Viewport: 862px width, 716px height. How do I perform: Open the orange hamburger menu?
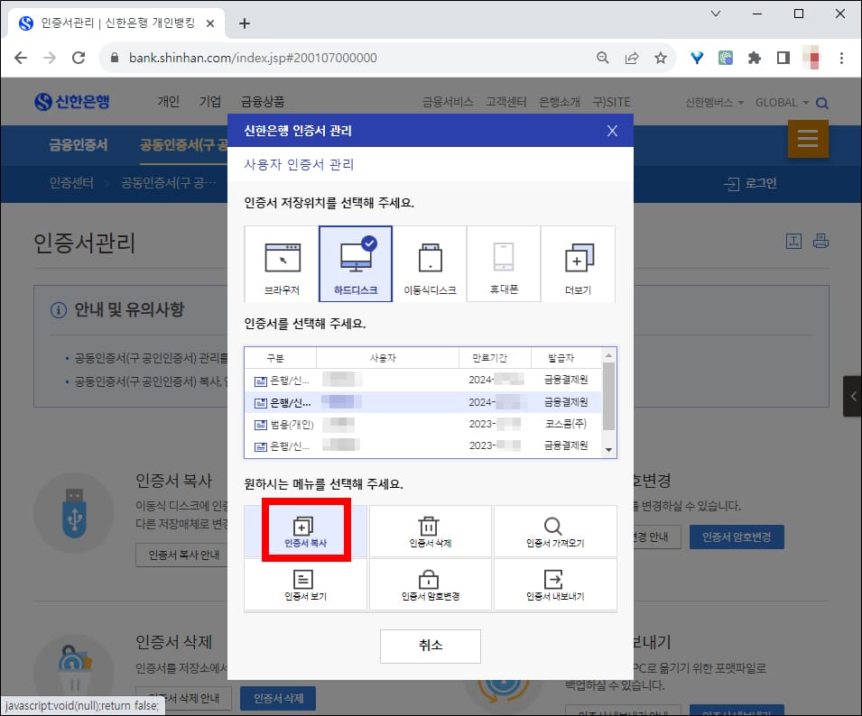coord(808,140)
